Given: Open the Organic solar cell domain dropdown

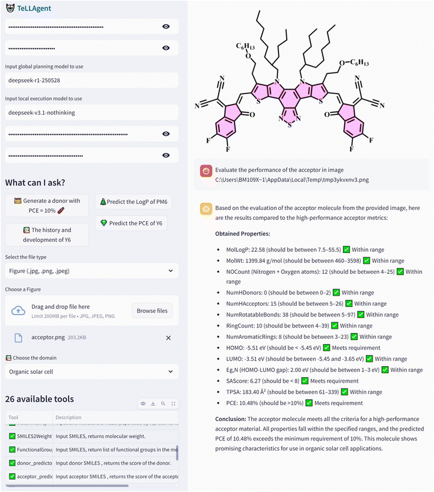Looking at the screenshot, I should (92, 372).
